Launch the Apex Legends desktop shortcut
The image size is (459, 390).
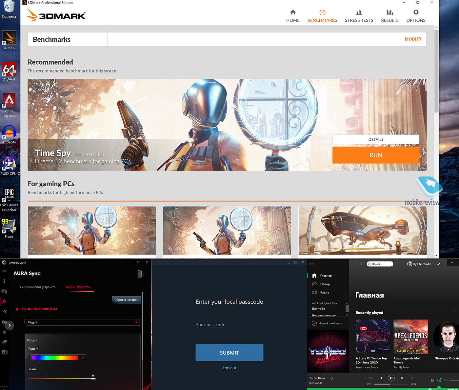pos(9,105)
